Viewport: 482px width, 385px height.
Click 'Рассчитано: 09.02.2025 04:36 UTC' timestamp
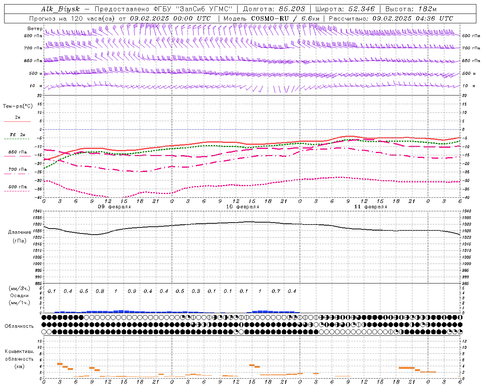pyautogui.click(x=391, y=18)
